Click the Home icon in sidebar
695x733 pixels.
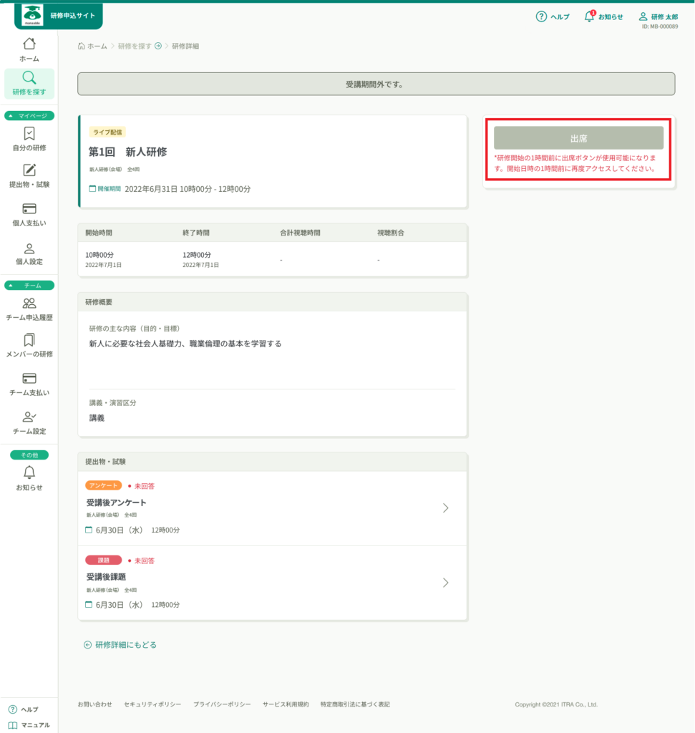point(29,44)
